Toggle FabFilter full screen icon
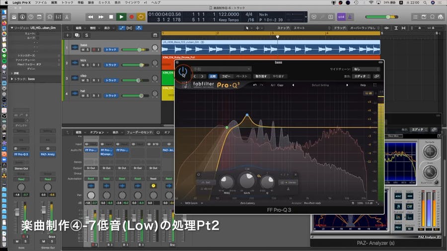 (x=375, y=85)
